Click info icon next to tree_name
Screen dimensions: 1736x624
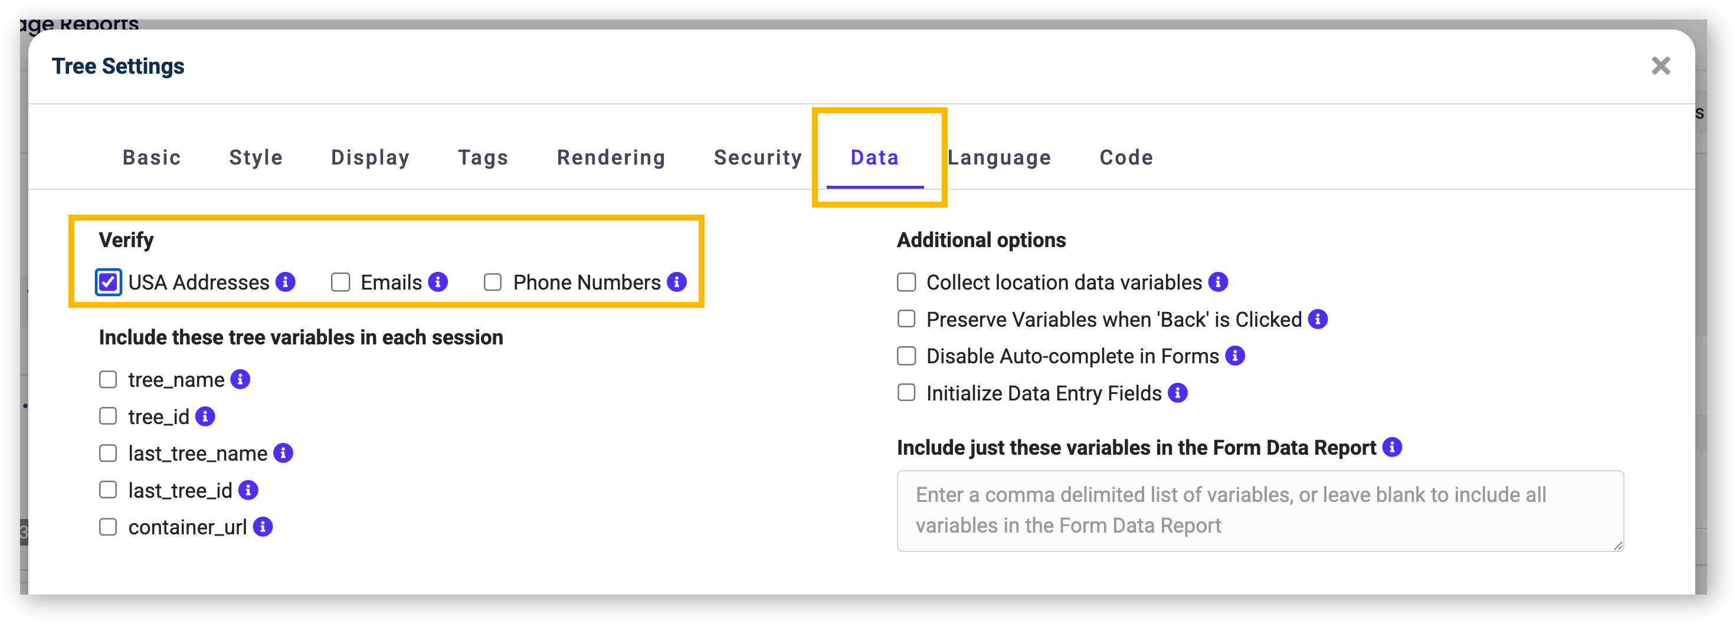pos(240,379)
